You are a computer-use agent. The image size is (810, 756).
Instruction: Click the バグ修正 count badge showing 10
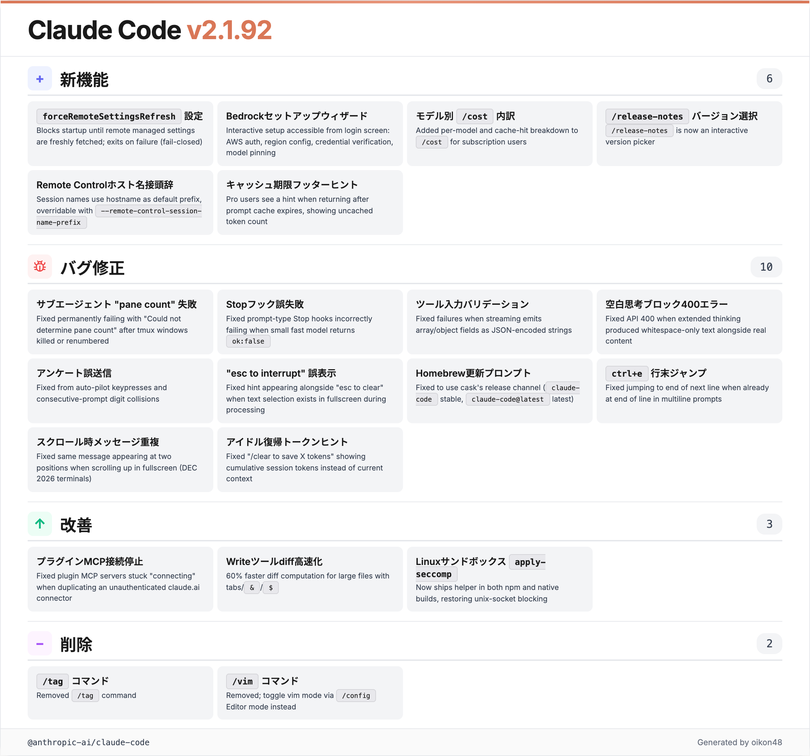pos(766,267)
